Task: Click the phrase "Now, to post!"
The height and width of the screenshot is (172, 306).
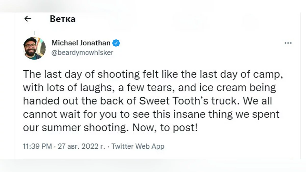Action: click(x=165, y=127)
